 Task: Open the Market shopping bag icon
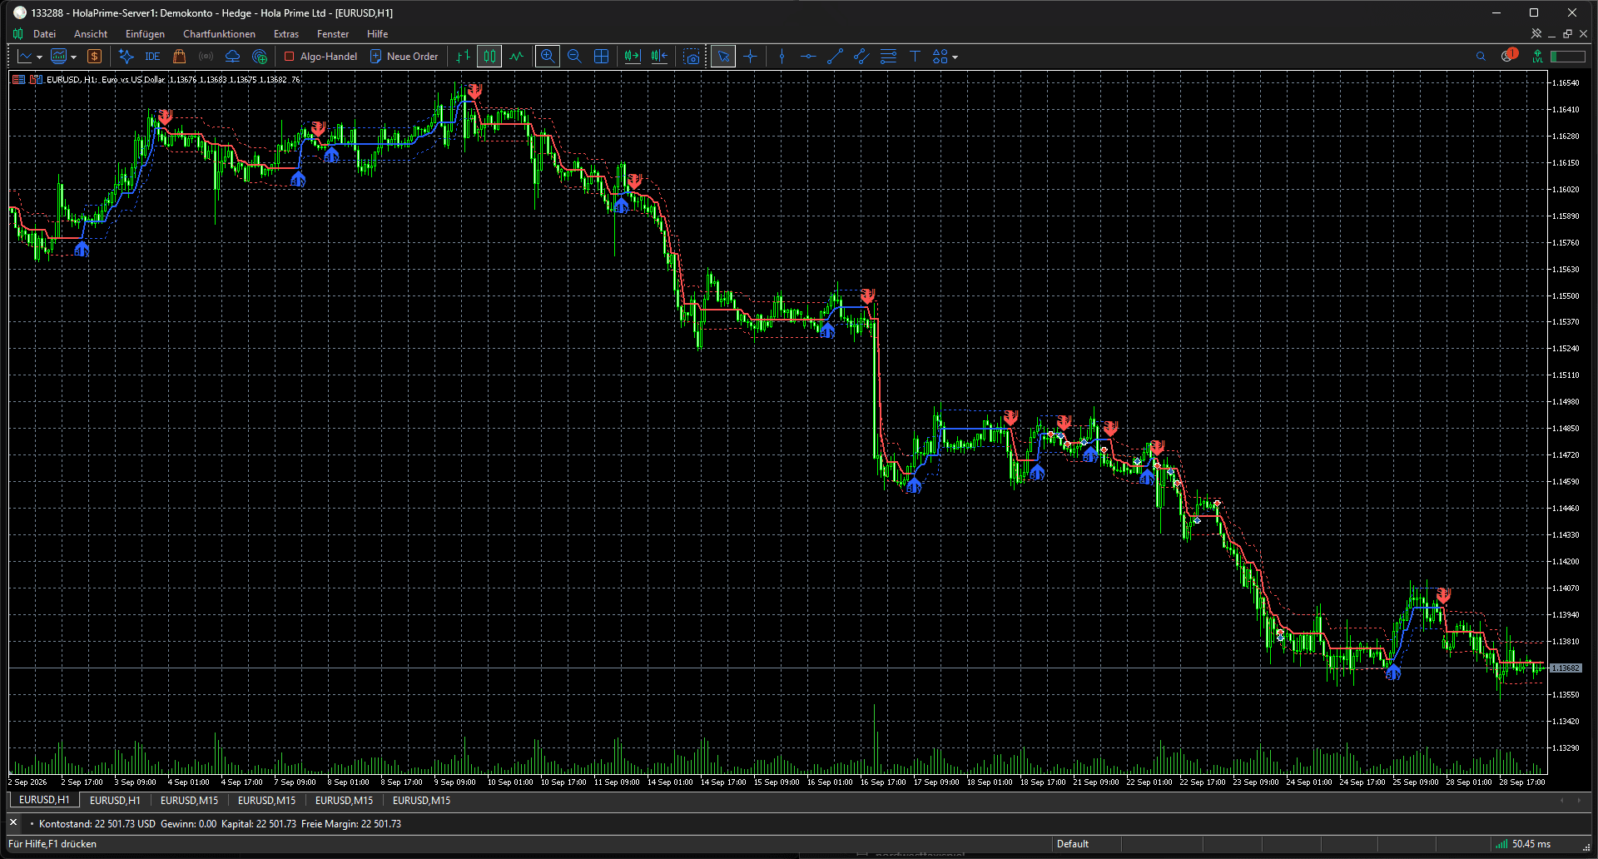tap(179, 57)
